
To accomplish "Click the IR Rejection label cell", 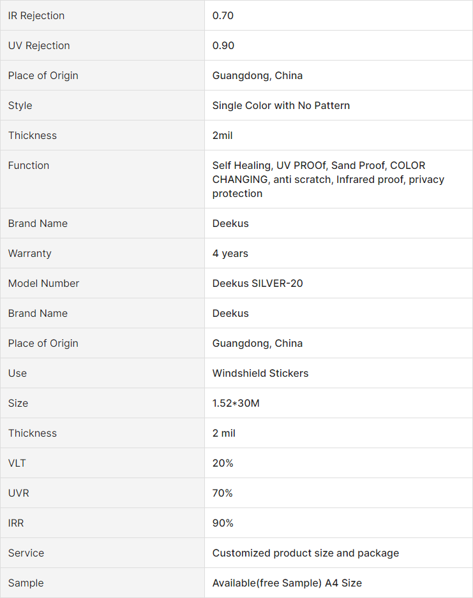I will [x=102, y=16].
